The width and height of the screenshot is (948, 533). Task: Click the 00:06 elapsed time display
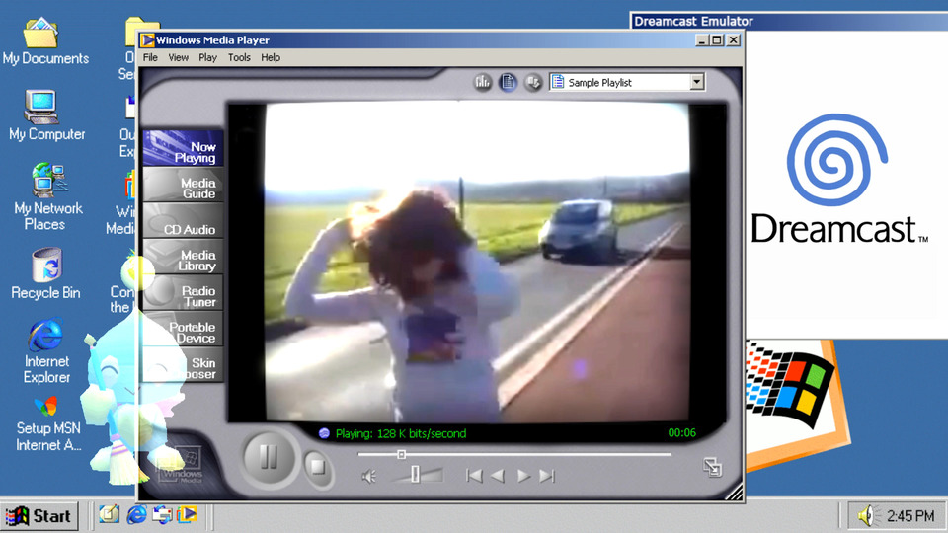pyautogui.click(x=682, y=432)
